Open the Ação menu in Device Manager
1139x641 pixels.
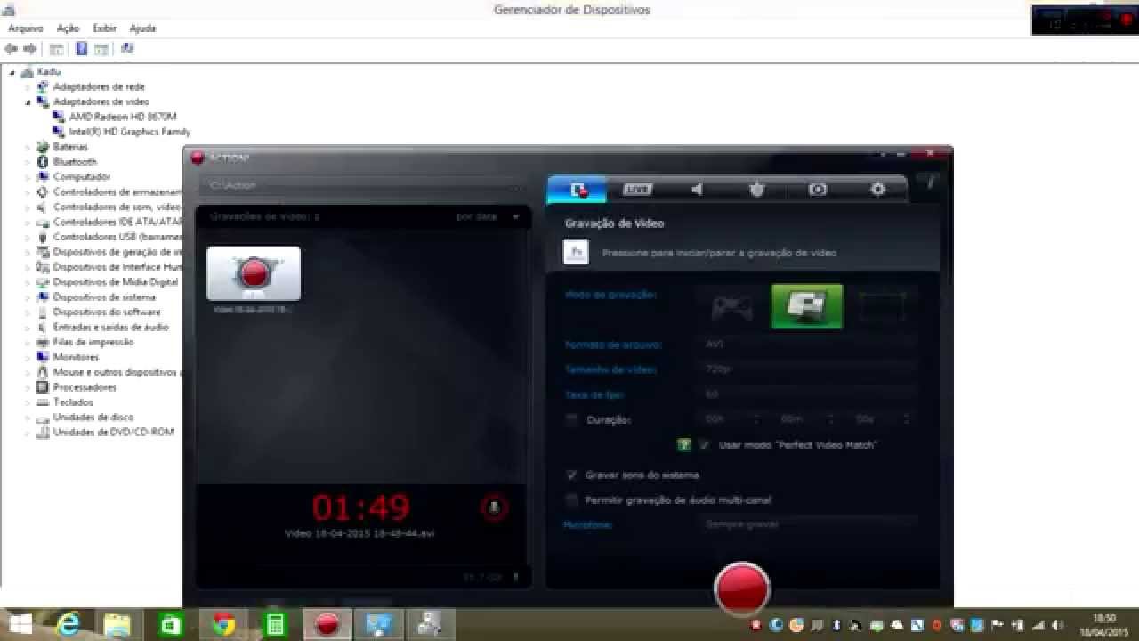68,28
